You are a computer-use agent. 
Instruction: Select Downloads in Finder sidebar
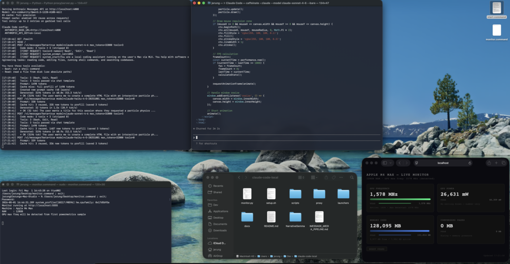coord(217,230)
